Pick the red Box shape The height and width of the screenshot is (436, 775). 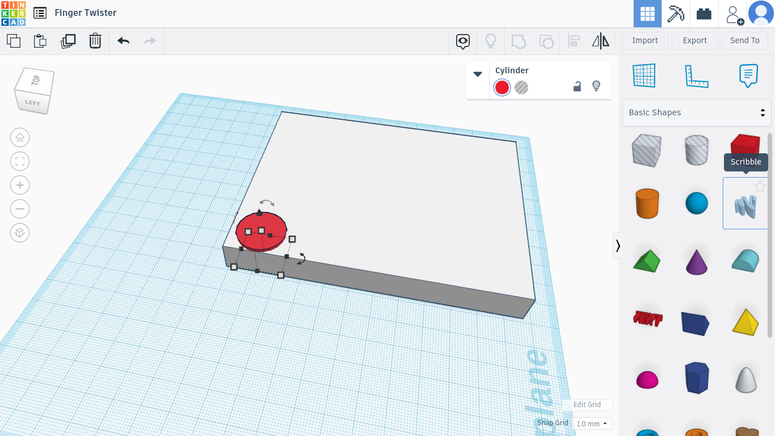pos(745,143)
